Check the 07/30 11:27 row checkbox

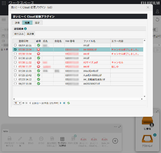(x=15, y=66)
